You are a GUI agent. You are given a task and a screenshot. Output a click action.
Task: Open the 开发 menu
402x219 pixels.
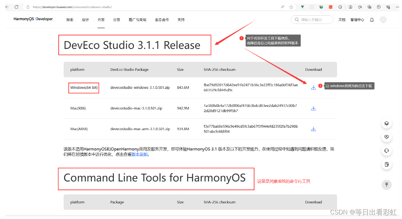coord(101,20)
